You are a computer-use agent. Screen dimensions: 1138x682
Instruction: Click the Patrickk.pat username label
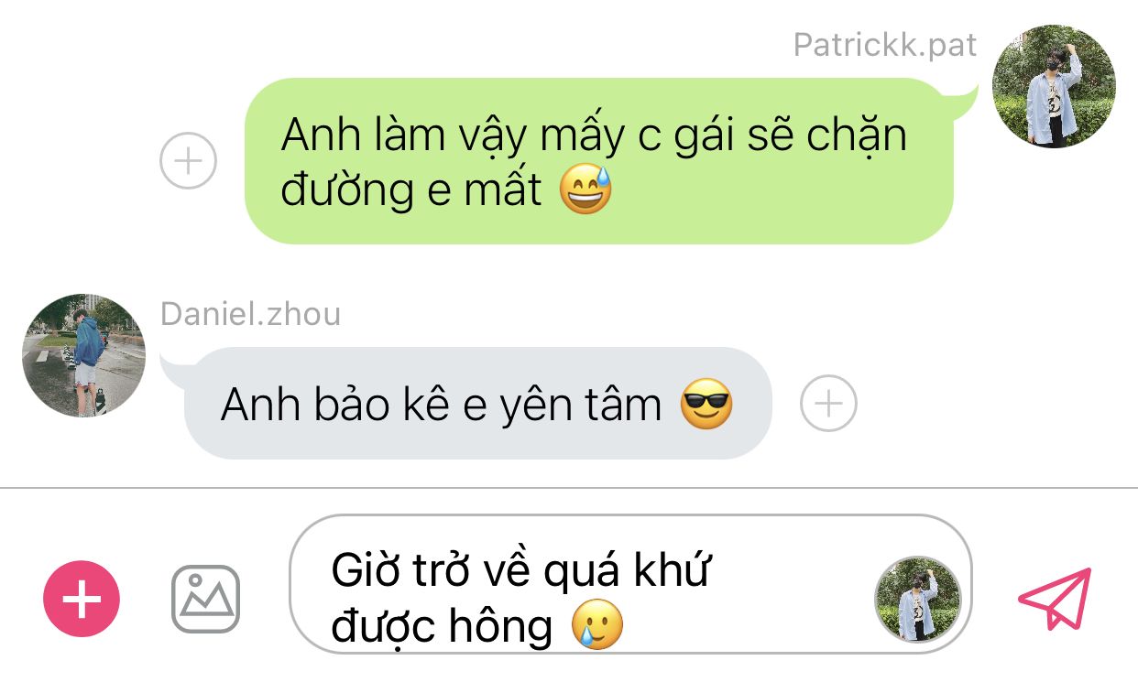coord(885,45)
